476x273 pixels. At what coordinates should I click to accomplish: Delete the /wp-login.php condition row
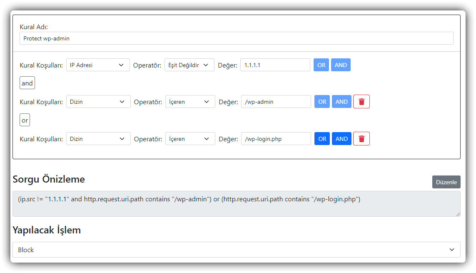pyautogui.click(x=361, y=139)
